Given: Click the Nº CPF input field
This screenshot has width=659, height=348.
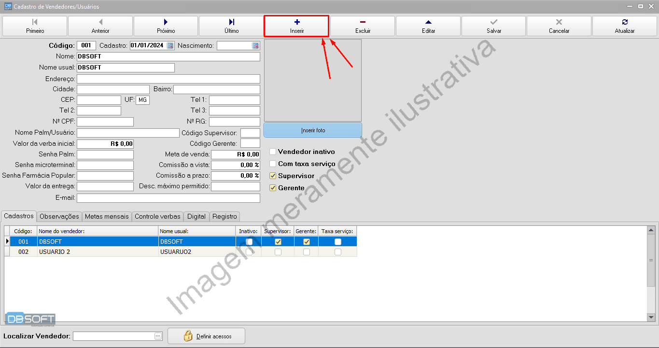Looking at the screenshot, I should tap(105, 122).
